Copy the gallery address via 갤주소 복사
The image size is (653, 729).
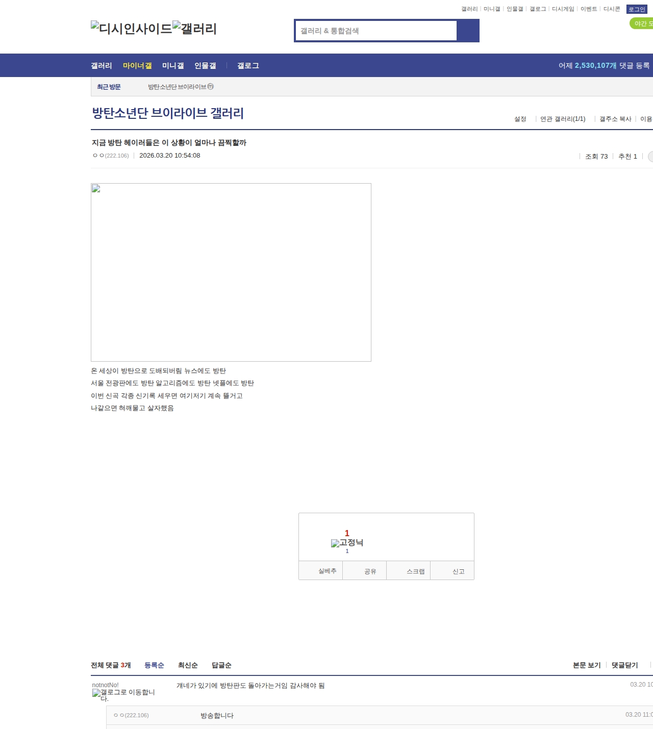(615, 119)
